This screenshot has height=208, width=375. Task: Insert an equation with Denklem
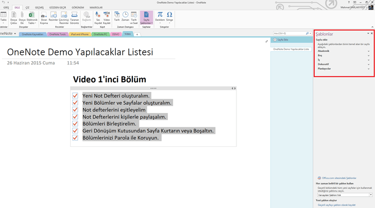[160, 17]
